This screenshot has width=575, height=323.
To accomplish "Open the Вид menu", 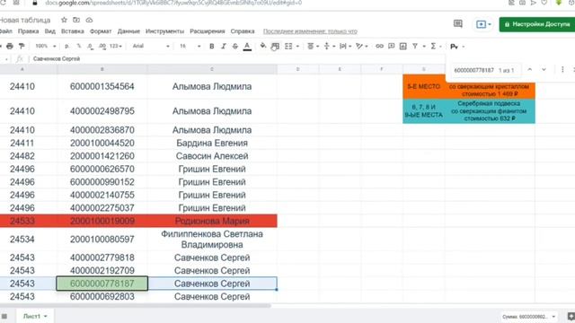I will (x=50, y=31).
